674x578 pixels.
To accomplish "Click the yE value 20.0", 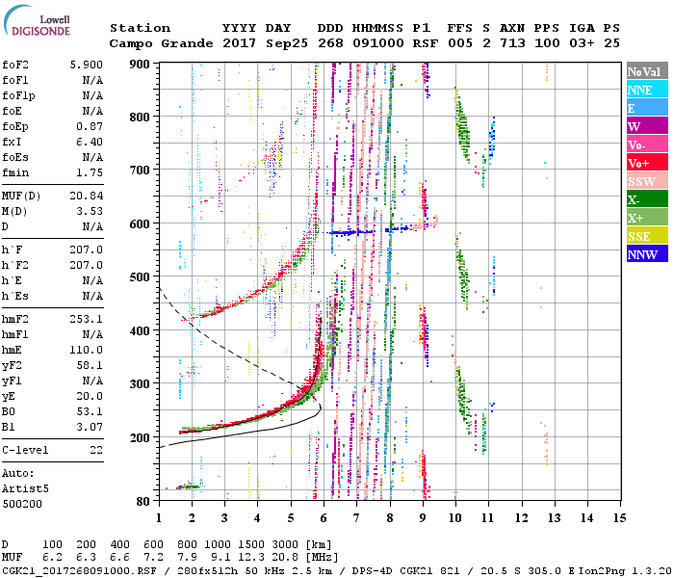I will [x=90, y=397].
